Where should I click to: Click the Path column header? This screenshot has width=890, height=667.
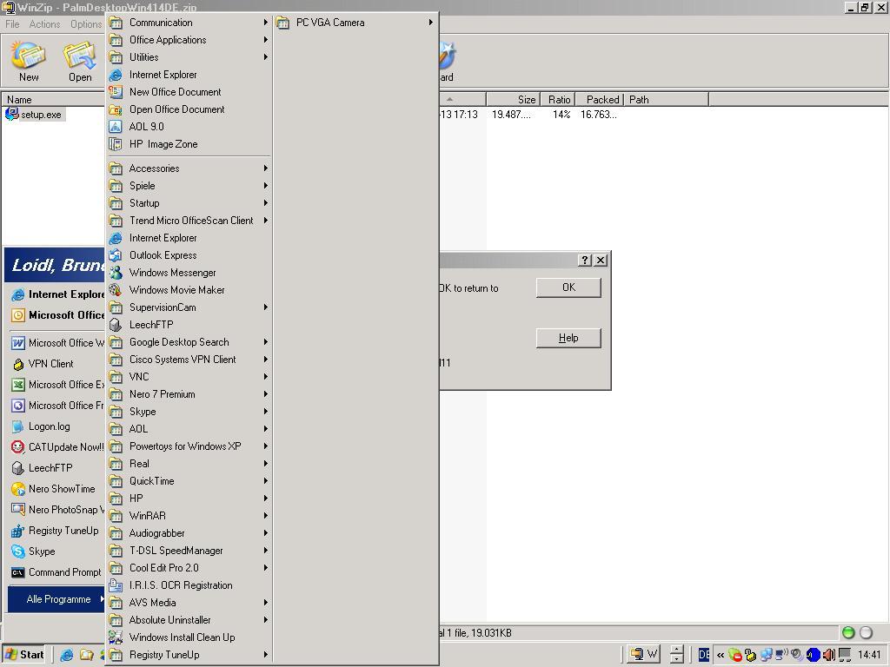tap(667, 100)
